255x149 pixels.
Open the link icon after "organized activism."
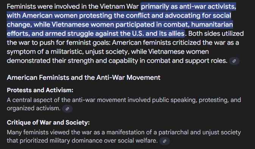coord(67,109)
